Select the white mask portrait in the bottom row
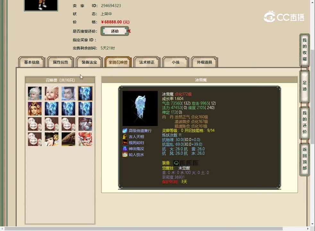Screen dimensions: 315x231 point(35,139)
